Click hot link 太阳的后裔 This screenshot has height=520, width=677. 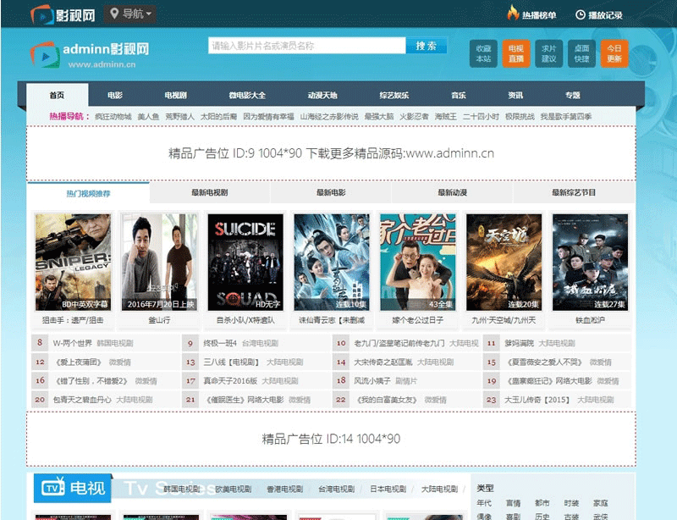tap(218, 117)
